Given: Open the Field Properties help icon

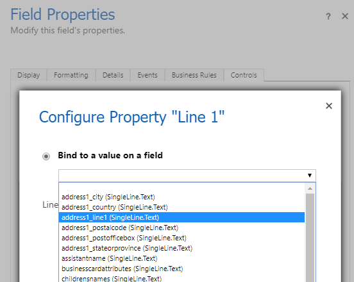Looking at the screenshot, I should coord(328,16).
